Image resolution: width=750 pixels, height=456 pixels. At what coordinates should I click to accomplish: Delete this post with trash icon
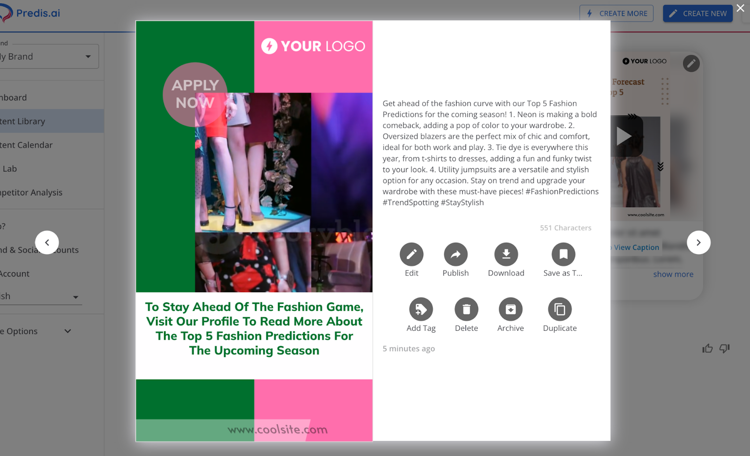click(466, 310)
